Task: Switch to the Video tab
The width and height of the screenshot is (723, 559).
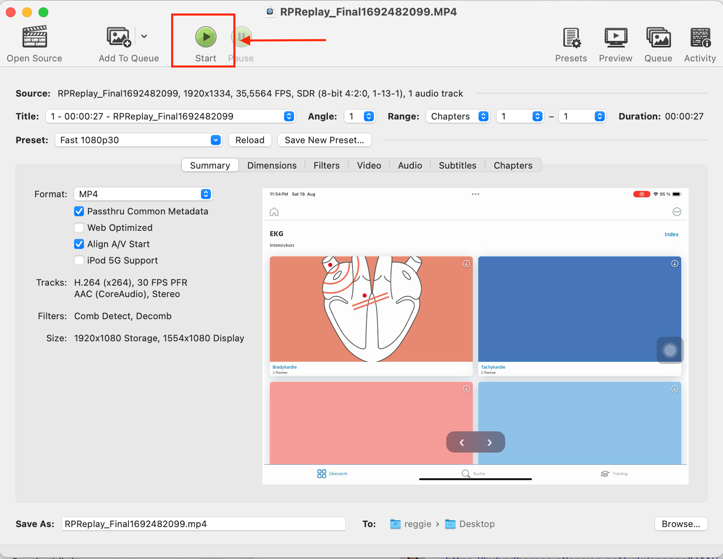Action: tap(369, 165)
